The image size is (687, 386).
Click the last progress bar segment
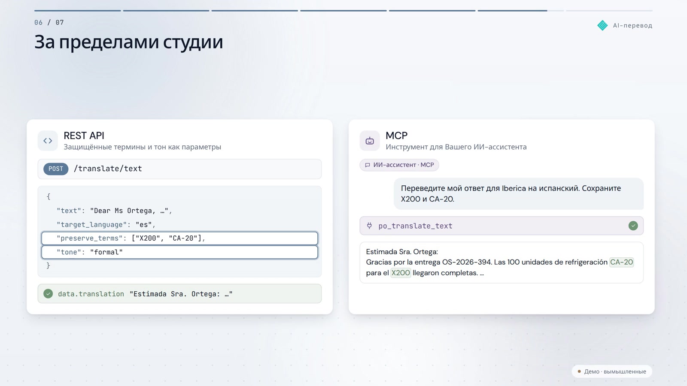pyautogui.click(x=609, y=10)
